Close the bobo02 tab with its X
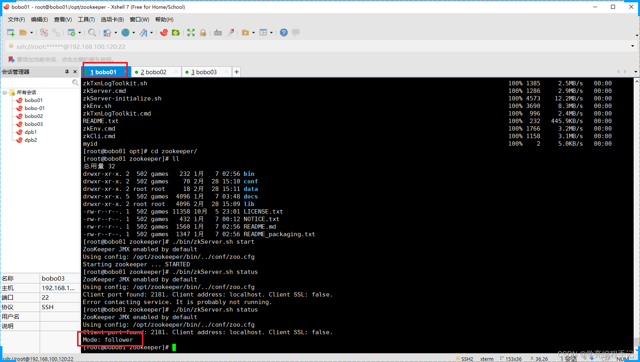Viewport: 640px width, 362px height. (176, 72)
